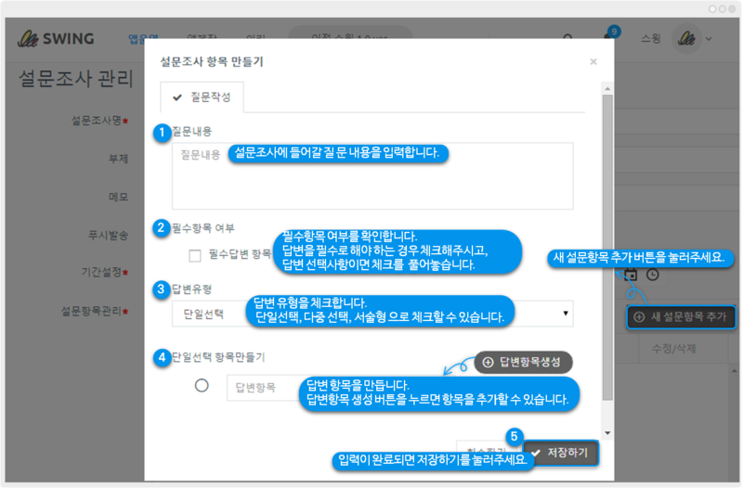Click the user avatar profile icon

coord(686,40)
